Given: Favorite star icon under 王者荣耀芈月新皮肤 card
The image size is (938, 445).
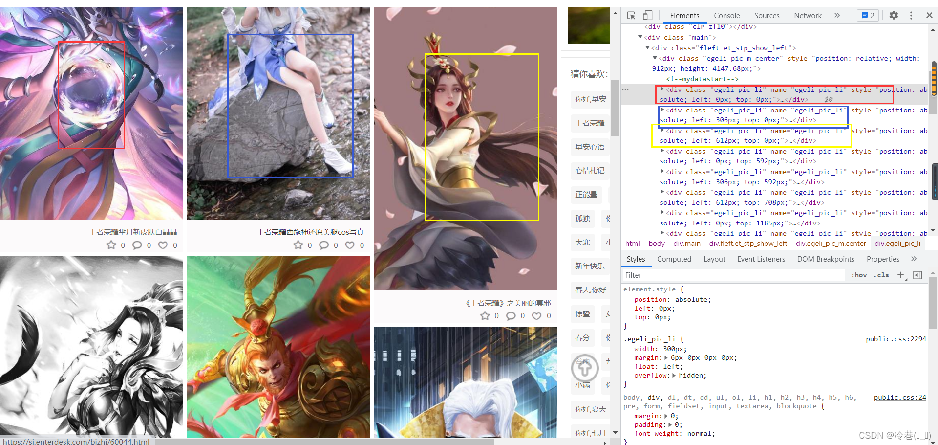Looking at the screenshot, I should pos(111,245).
